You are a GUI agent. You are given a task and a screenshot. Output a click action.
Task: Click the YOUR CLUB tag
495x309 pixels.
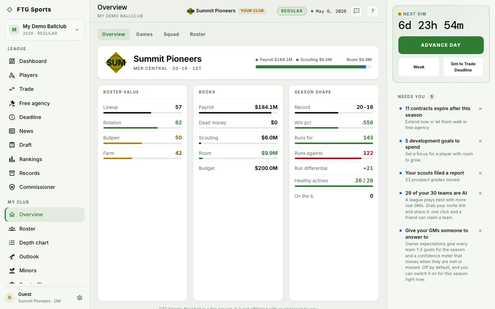point(252,11)
